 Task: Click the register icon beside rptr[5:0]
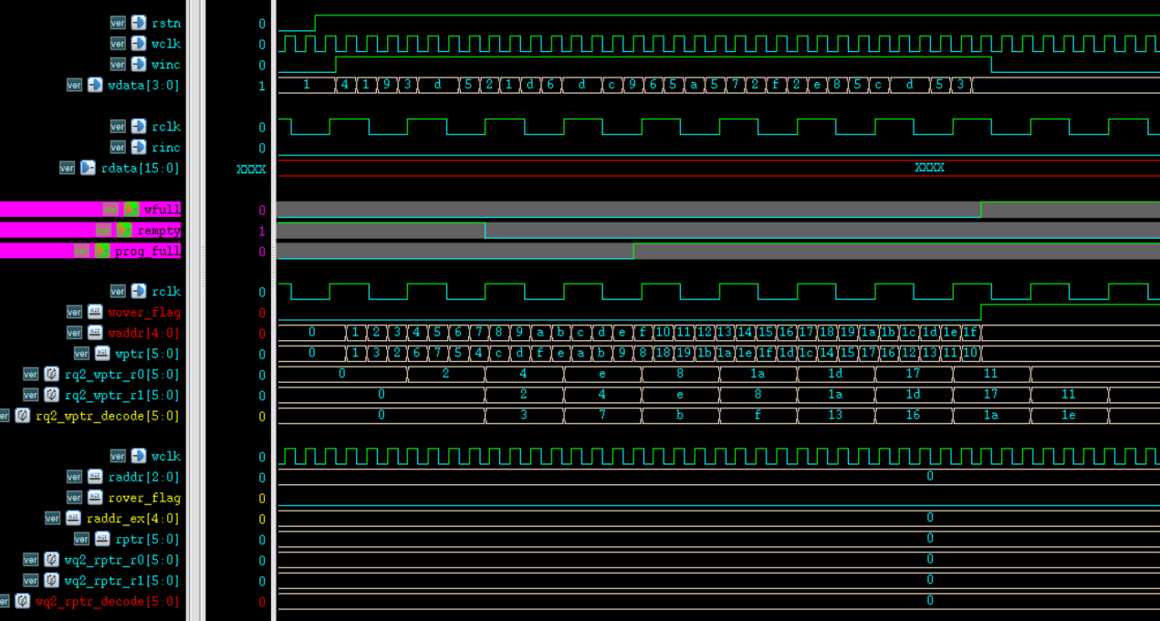click(x=102, y=539)
